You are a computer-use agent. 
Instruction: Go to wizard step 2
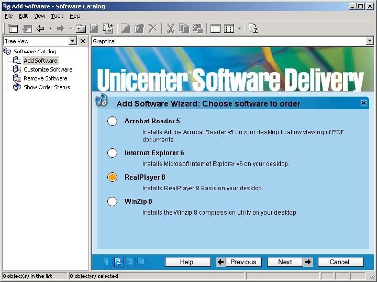pos(119,262)
